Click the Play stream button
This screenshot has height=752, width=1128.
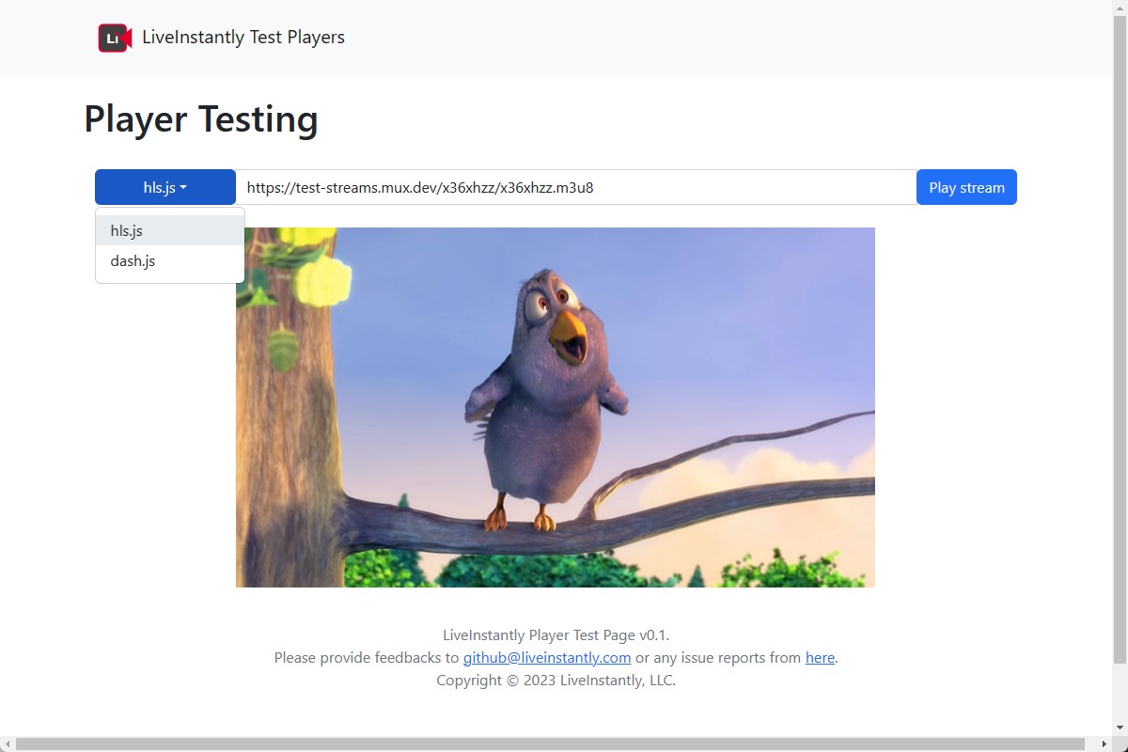click(x=966, y=187)
